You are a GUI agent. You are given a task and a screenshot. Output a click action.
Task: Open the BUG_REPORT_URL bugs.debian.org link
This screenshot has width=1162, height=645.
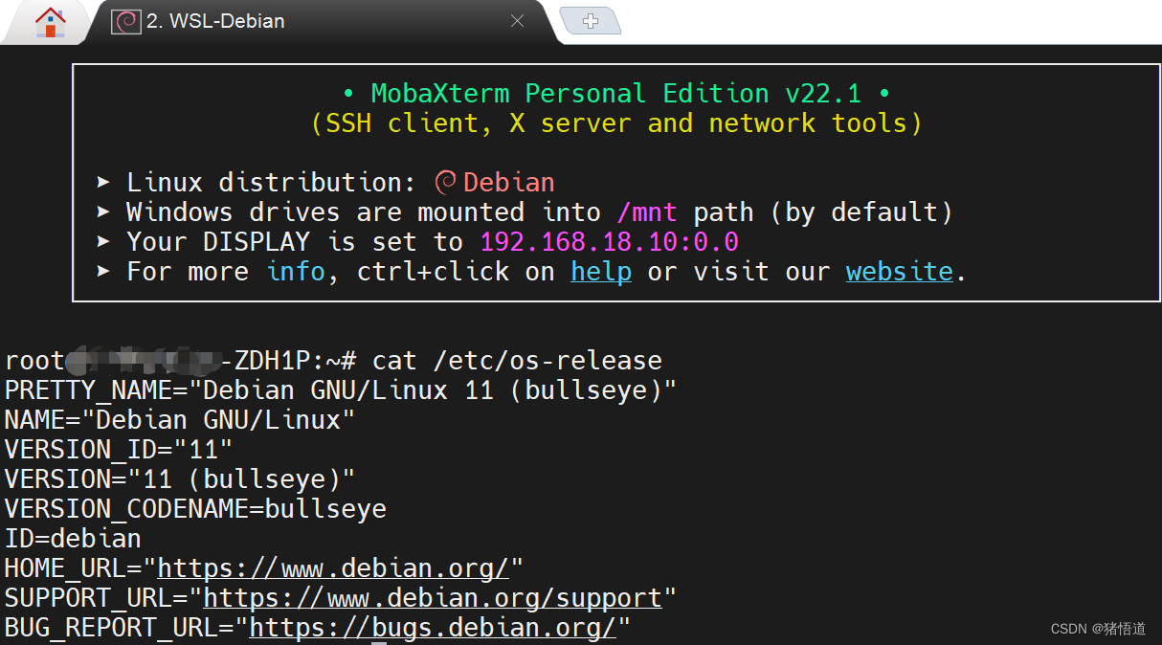431,627
